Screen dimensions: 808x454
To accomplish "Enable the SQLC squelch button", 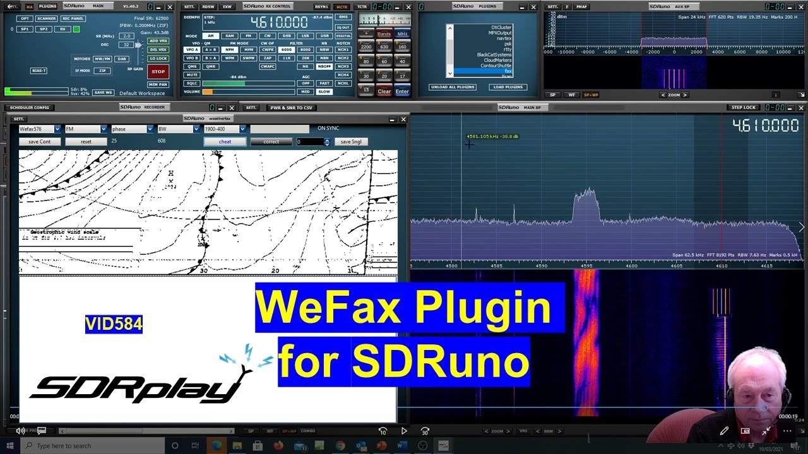I will [x=191, y=83].
